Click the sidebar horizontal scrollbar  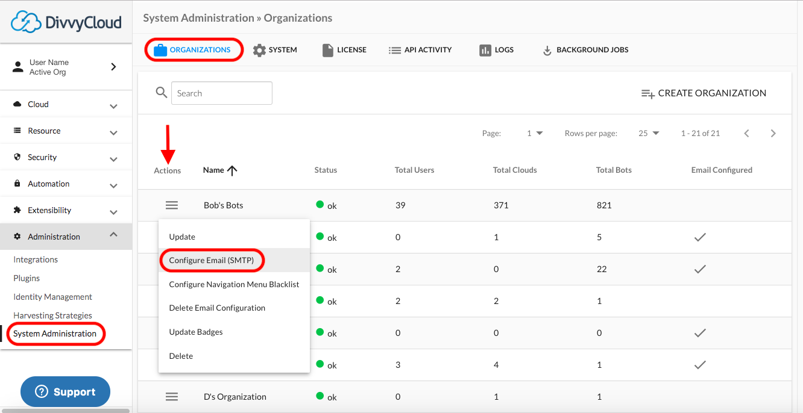[x=66, y=411]
